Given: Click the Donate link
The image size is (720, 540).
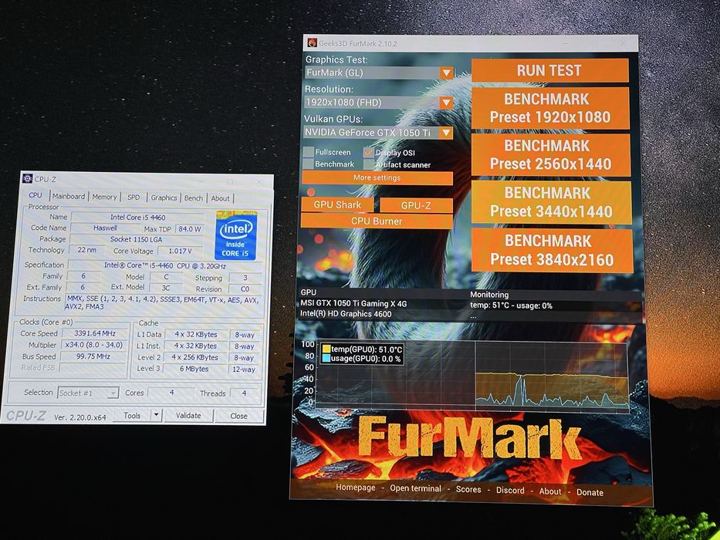Looking at the screenshot, I should pyautogui.click(x=590, y=492).
